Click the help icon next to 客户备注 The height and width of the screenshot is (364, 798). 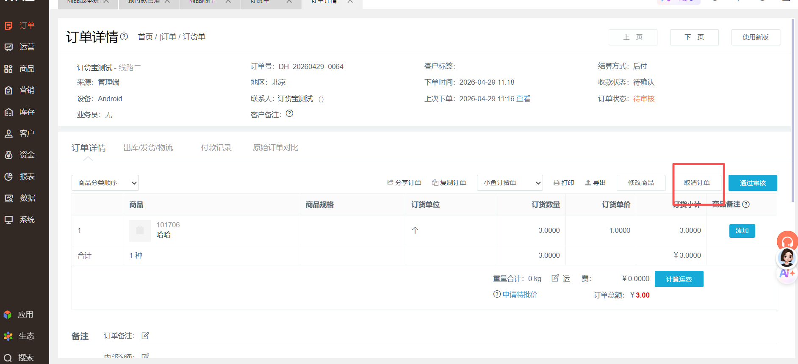(x=290, y=113)
